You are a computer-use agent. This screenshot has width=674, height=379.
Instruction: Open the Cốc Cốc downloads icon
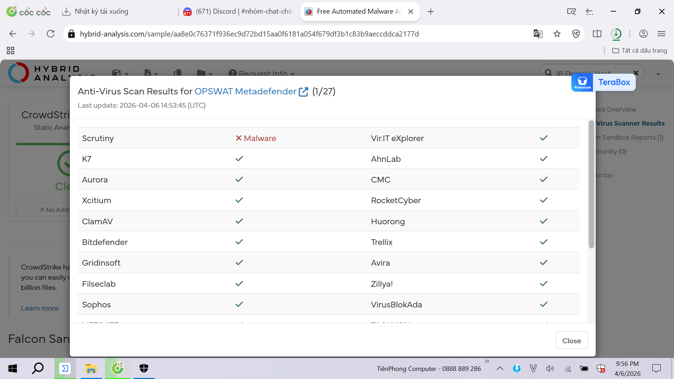pyautogui.click(x=616, y=34)
